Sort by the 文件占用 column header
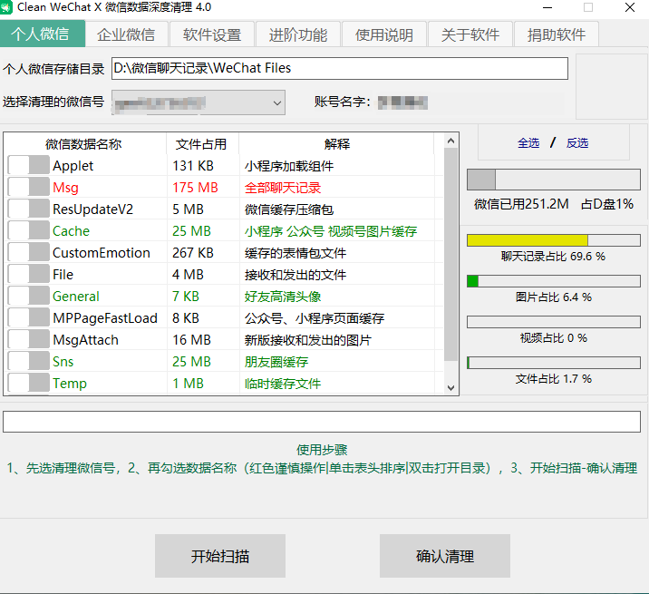Viewport: 649px width, 594px height. coord(202,143)
